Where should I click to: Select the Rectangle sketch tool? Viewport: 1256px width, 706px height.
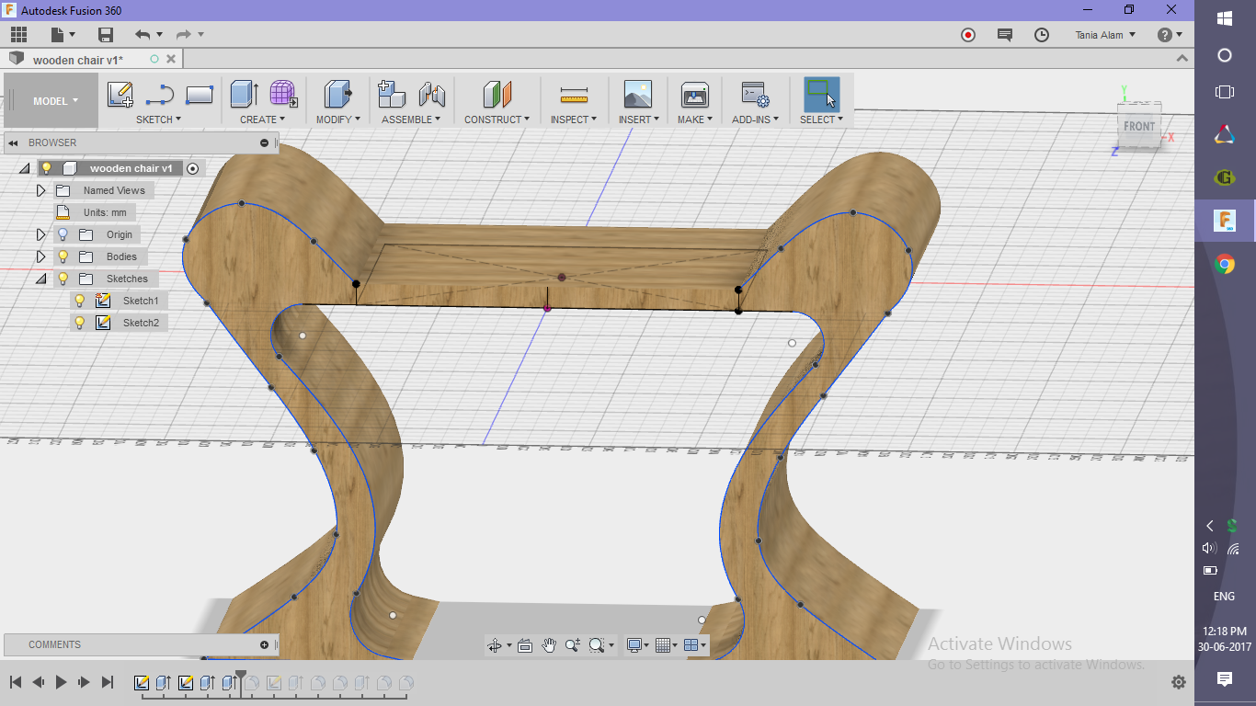200,95
